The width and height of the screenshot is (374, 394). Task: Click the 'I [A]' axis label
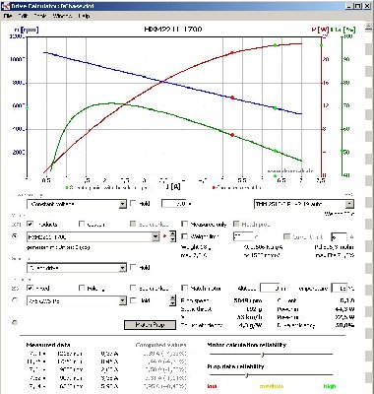(173, 187)
